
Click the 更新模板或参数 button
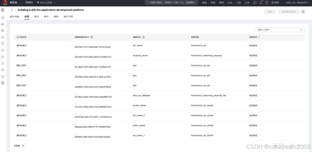[289, 12]
